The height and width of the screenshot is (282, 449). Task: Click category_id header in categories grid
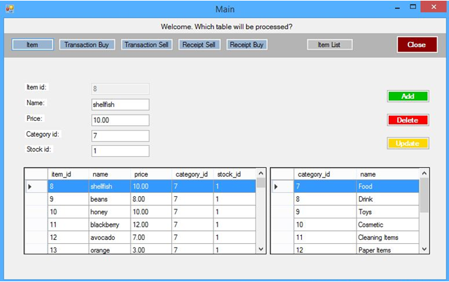(325, 174)
